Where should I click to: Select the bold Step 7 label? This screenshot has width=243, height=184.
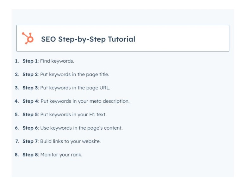(x=30, y=141)
